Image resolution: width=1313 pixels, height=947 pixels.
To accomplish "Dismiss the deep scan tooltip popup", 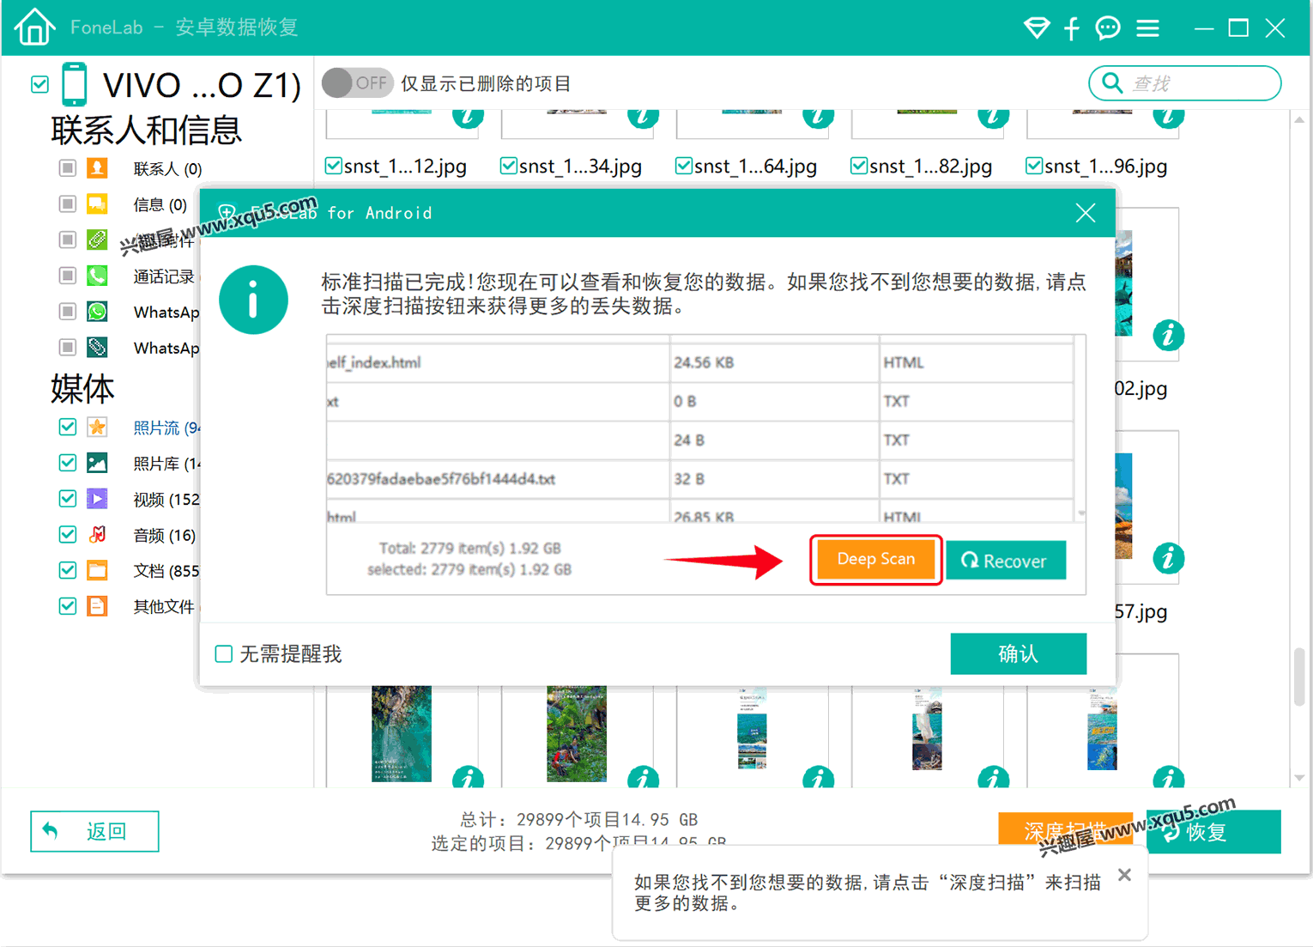I will click(1124, 875).
